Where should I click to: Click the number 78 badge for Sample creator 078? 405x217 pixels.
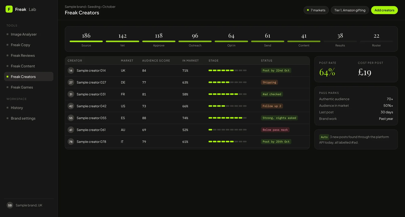[x=71, y=142]
